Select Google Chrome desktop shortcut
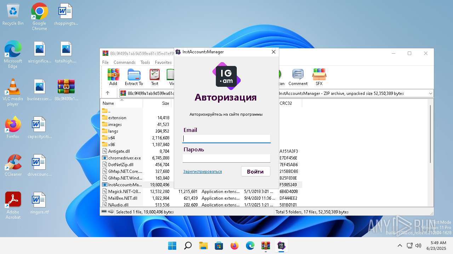This screenshot has width=453, height=254. click(39, 17)
